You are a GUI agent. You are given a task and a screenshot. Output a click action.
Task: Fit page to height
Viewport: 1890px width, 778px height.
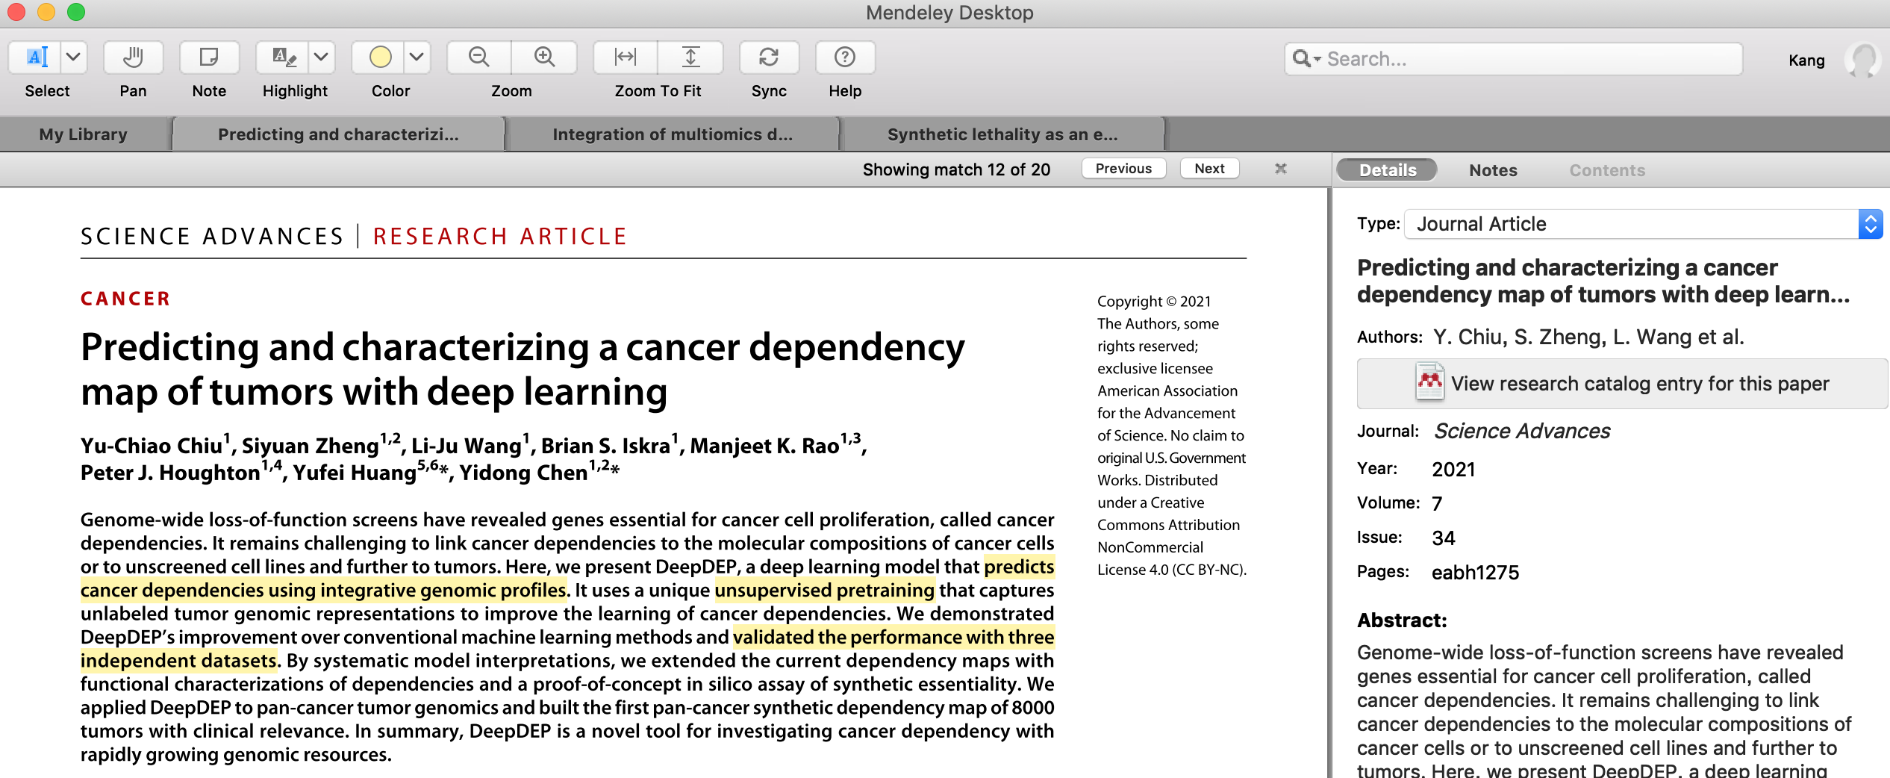[690, 57]
